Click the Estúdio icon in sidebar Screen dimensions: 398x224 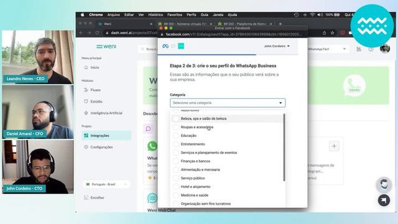click(86, 101)
